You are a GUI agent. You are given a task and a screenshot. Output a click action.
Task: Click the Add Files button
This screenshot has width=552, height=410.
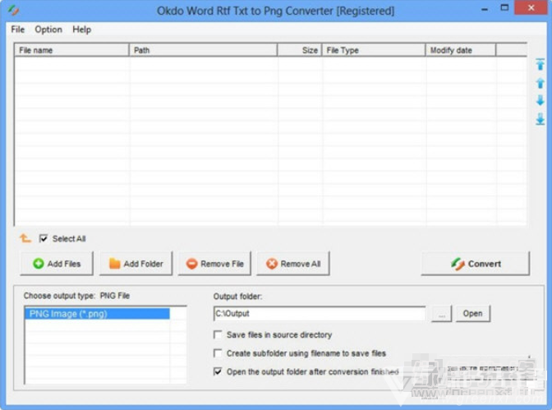57,264
